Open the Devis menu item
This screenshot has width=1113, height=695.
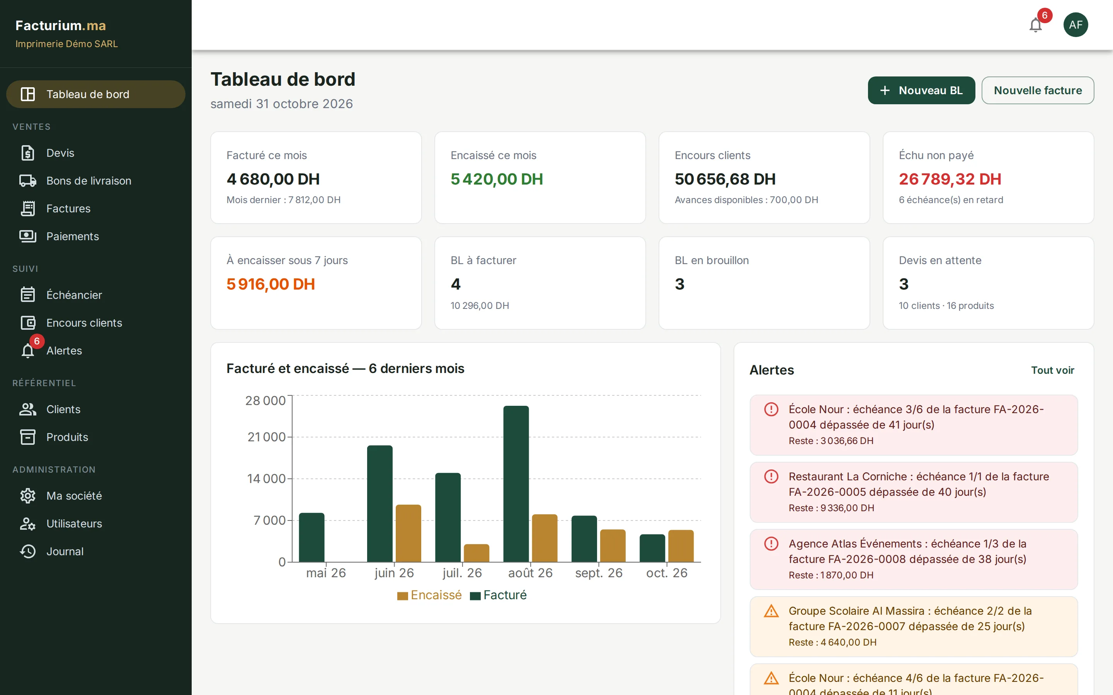coord(96,153)
